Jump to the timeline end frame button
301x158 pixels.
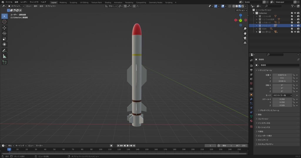[x=134, y=146]
